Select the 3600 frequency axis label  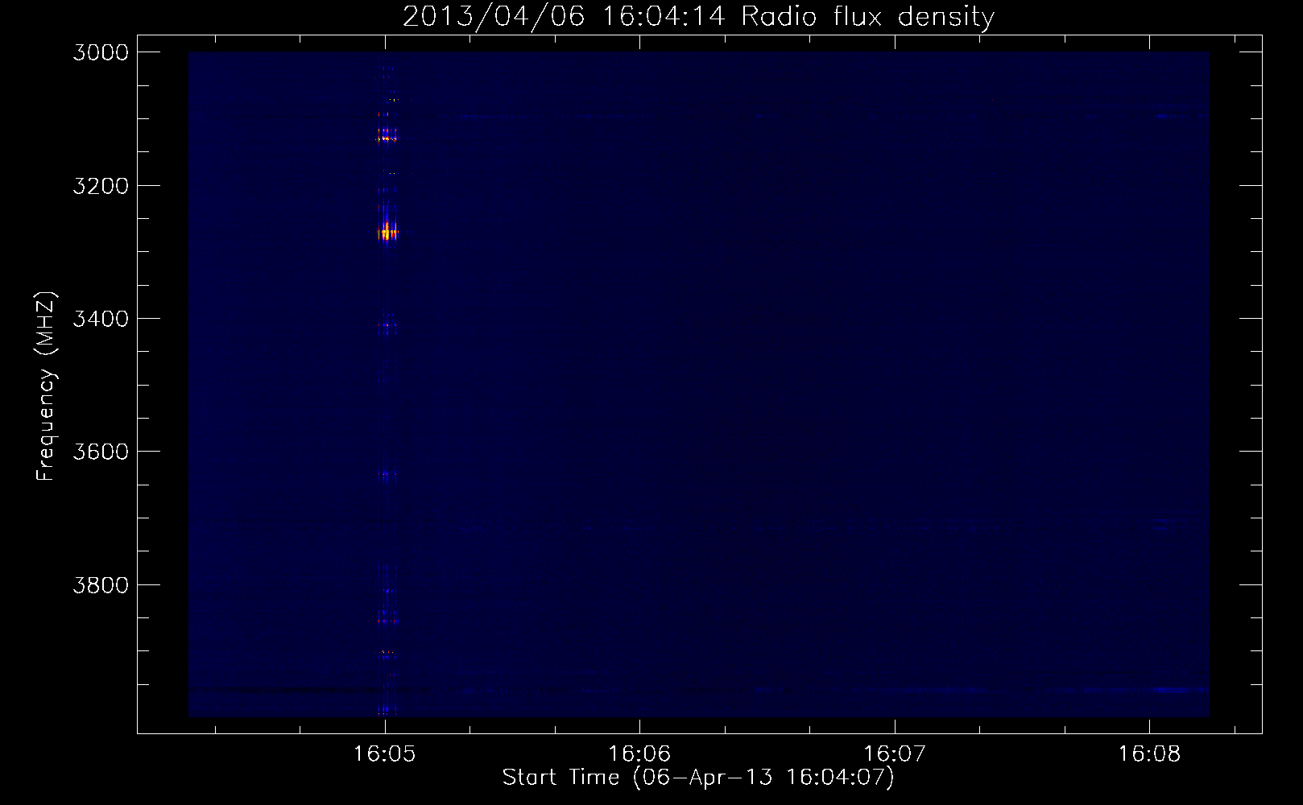click(101, 452)
